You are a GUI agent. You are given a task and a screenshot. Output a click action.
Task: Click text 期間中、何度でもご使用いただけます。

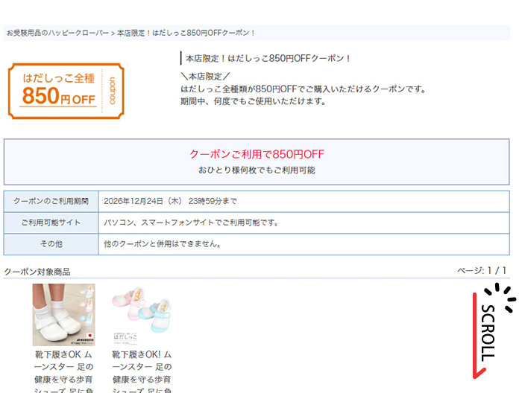(x=254, y=101)
